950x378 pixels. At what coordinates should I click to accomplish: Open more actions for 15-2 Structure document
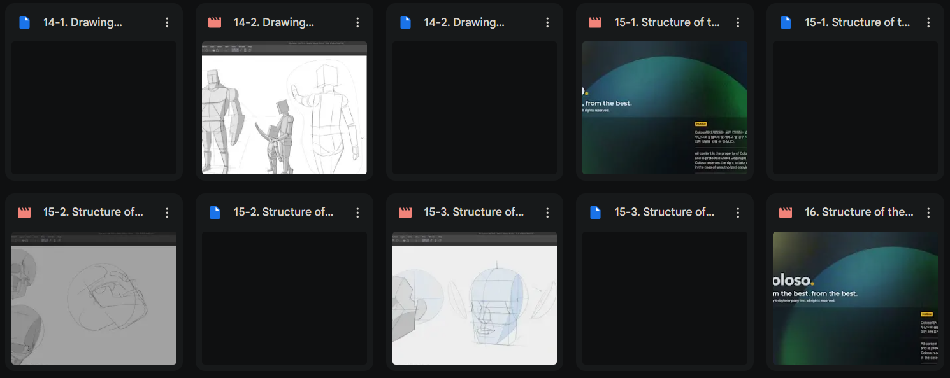pos(357,213)
